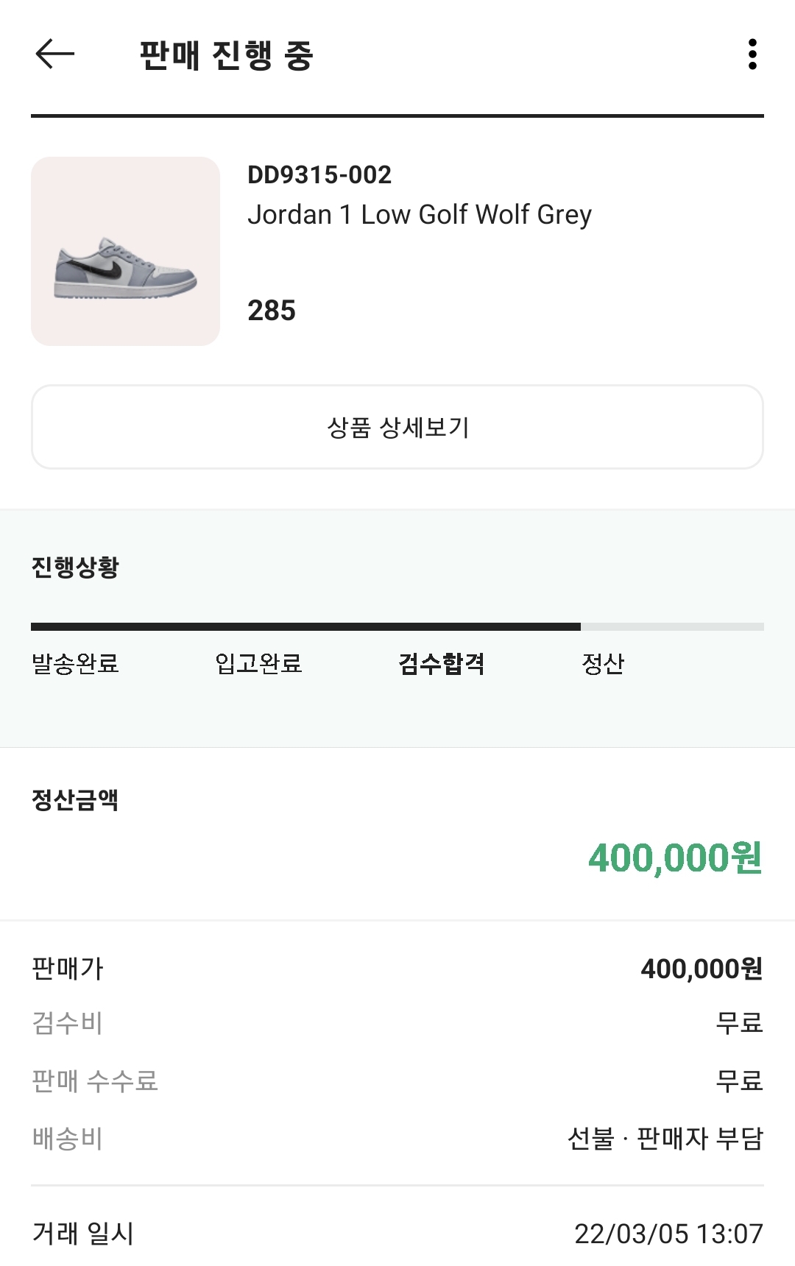Tap the 정산 step under the progress bar

pyautogui.click(x=603, y=663)
